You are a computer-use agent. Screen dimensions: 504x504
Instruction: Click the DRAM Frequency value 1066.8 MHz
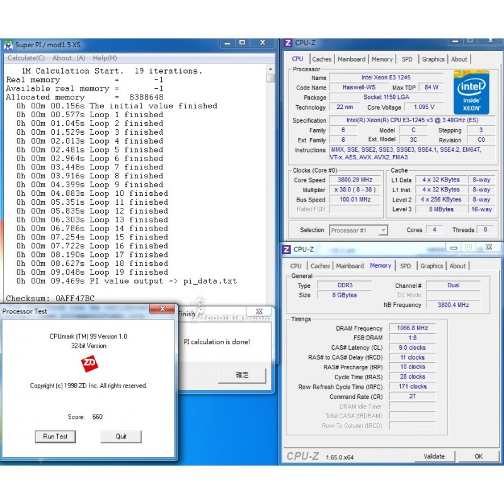[413, 328]
